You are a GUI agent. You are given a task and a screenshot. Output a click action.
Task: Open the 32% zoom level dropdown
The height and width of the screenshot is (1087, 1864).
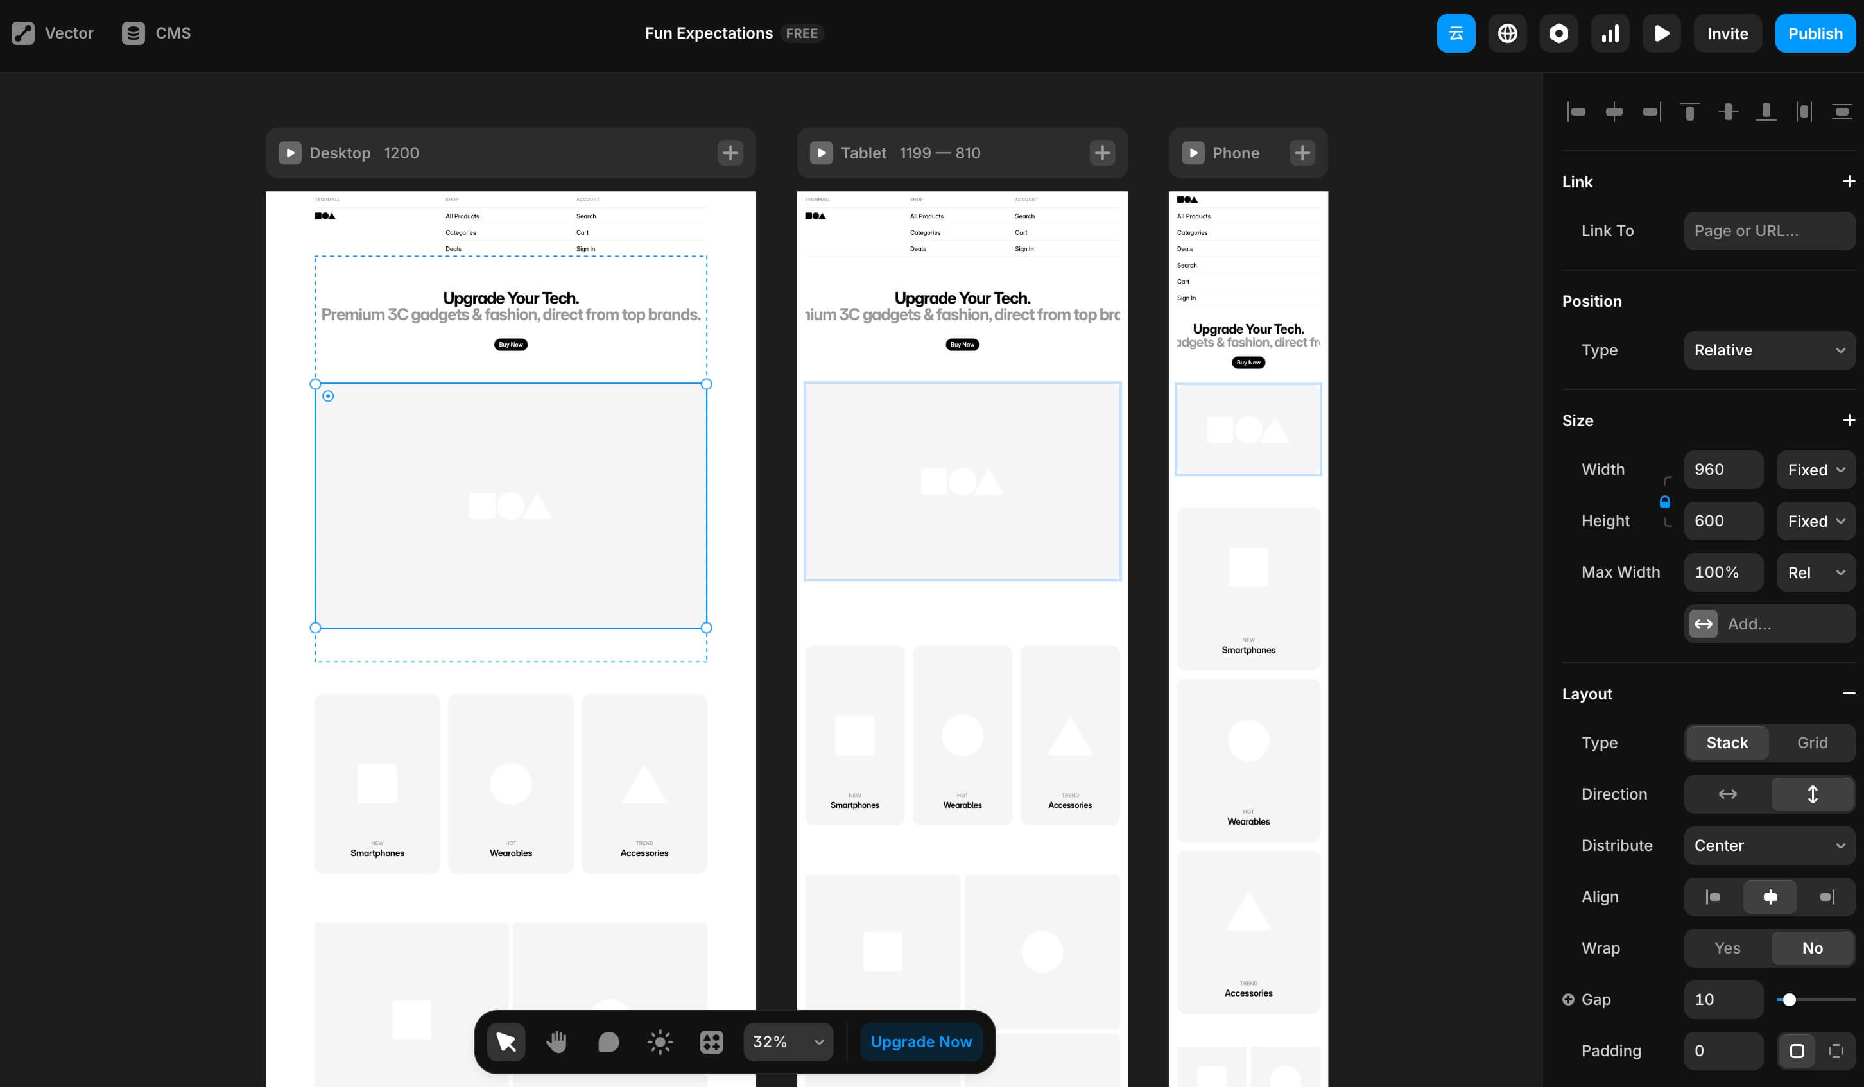788,1041
